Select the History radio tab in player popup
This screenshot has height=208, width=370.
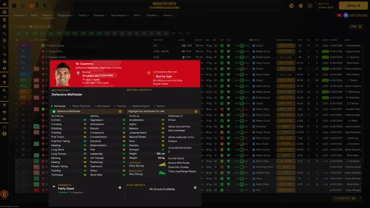[x=159, y=106]
